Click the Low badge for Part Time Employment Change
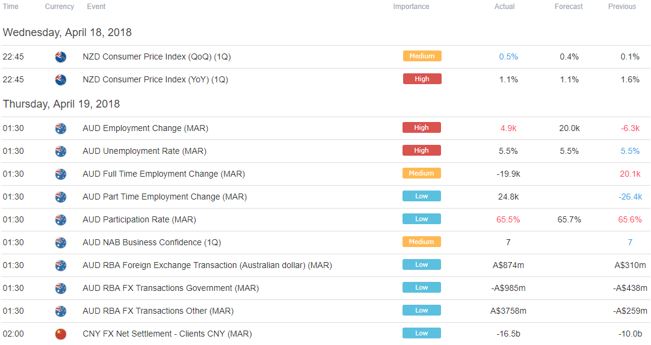Image resolution: width=651 pixels, height=345 pixels. 421,196
